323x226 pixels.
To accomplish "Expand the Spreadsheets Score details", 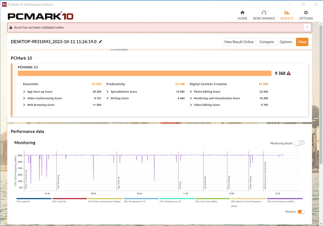I will [x=108, y=92].
